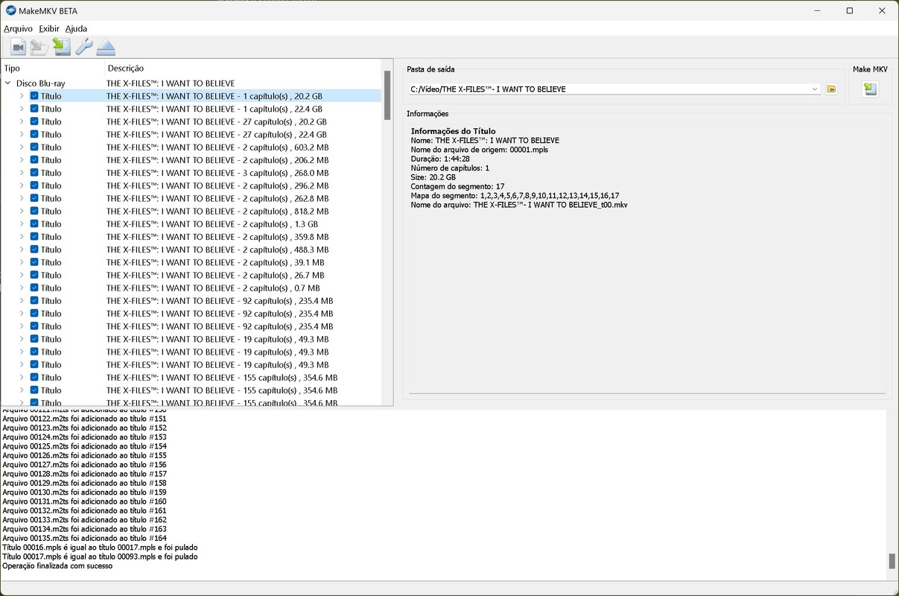Image resolution: width=899 pixels, height=596 pixels.
Task: Click 'Nome do arquivo de origem: 00001.mpls' text
Action: 480,150
